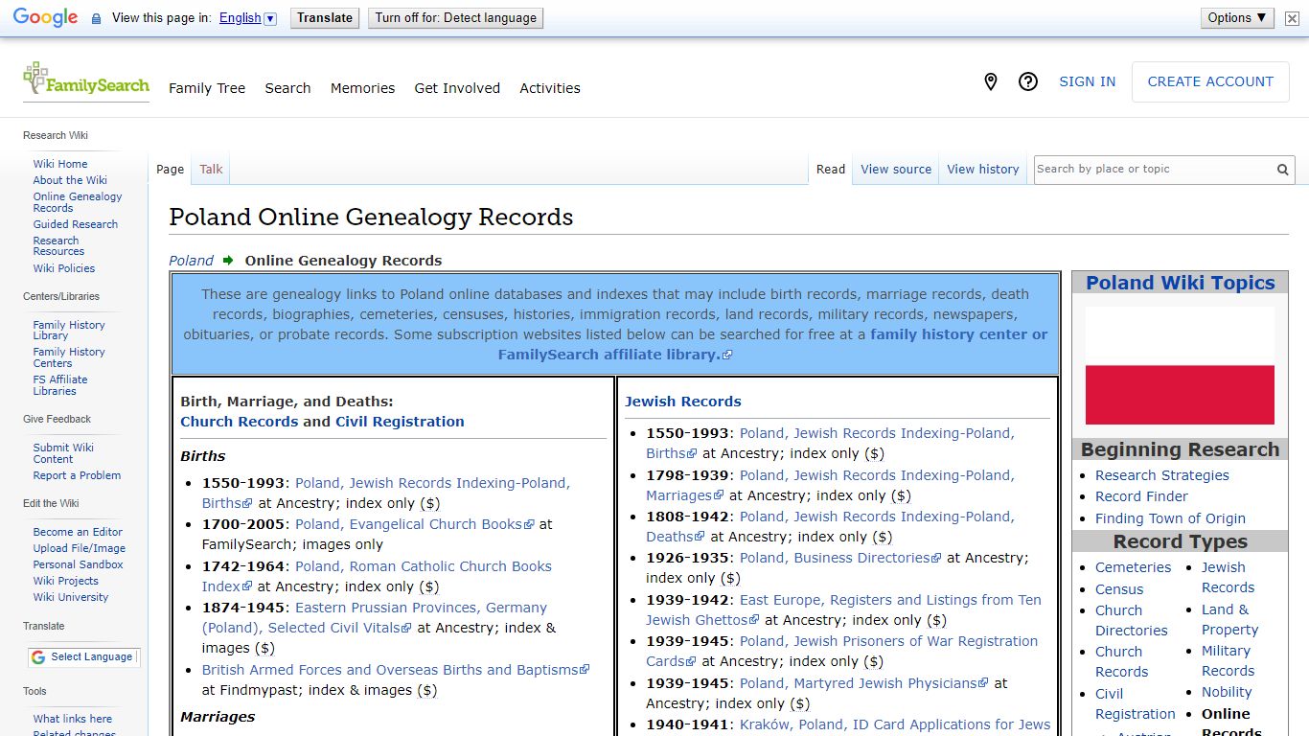Open the help question mark icon
Screen dimensions: 1309x736
[1028, 82]
